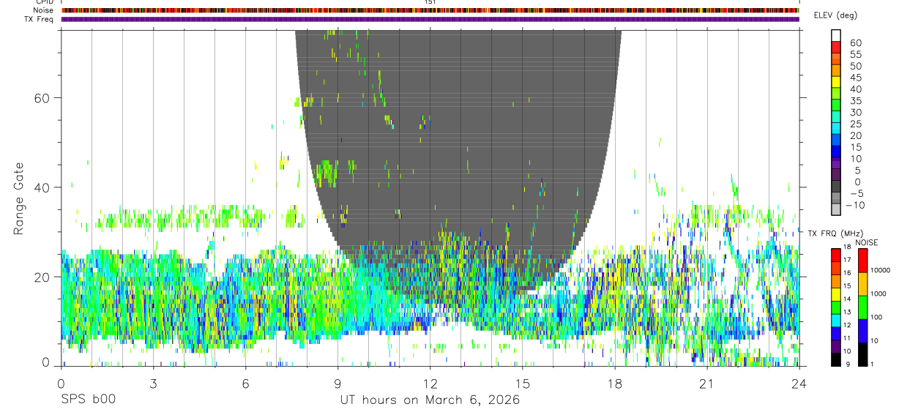The width and height of the screenshot is (899, 415).
Task: Click the 'ELEV (deg)' legend title
Action: [x=836, y=15]
